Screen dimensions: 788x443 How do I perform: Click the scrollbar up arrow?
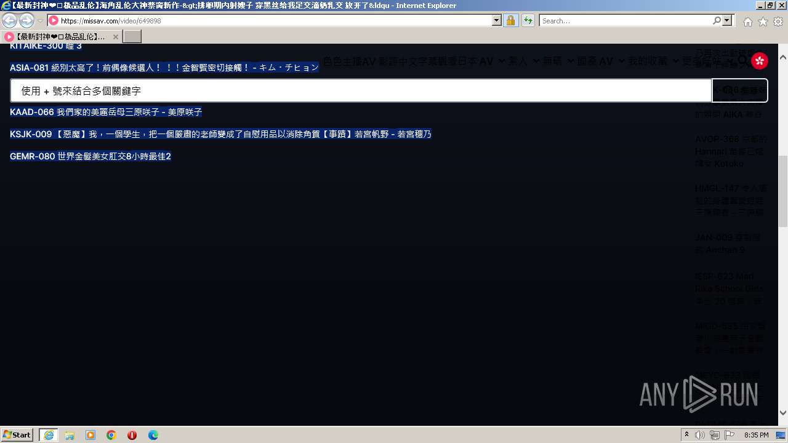click(783, 57)
